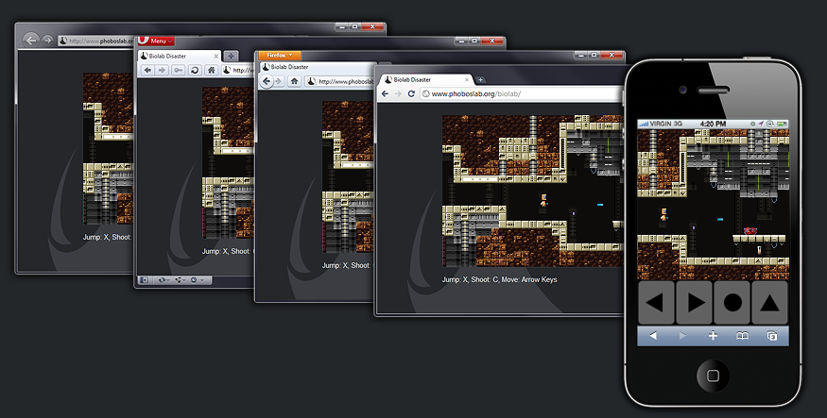Open Opera Link dropdown in status bar
This screenshot has height=418, width=827.
[x=164, y=280]
